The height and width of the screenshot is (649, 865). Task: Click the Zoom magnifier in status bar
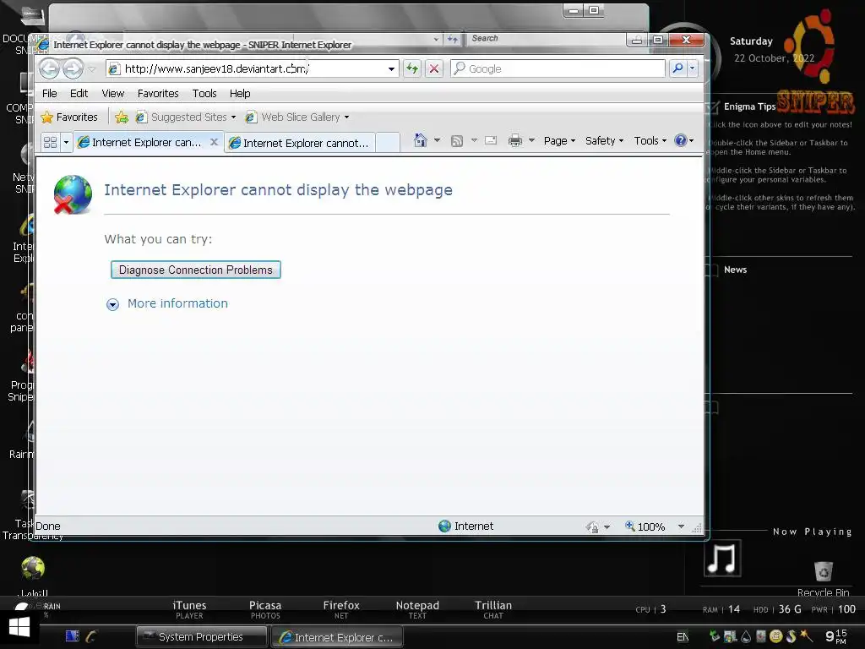pyautogui.click(x=629, y=526)
